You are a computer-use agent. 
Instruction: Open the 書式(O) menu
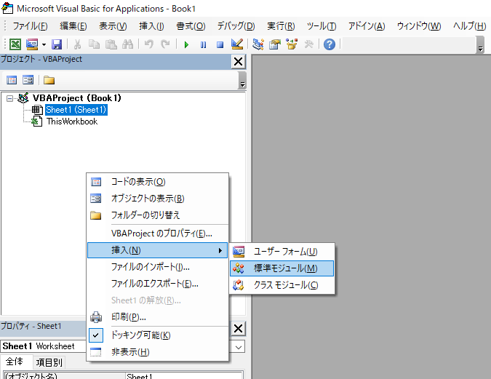point(191,26)
